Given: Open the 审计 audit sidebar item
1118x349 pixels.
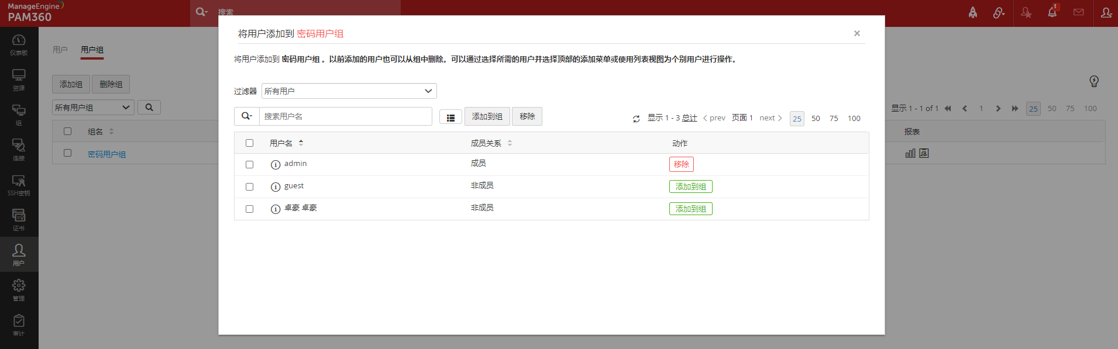Looking at the screenshot, I should [x=19, y=324].
